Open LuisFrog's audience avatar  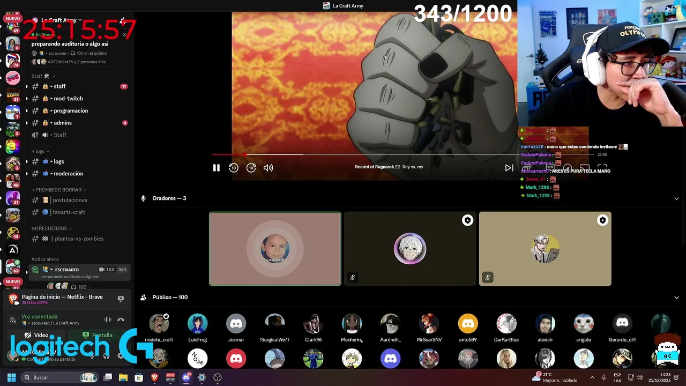point(198,324)
